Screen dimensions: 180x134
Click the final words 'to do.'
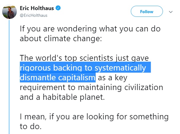pyautogui.click(x=31, y=126)
